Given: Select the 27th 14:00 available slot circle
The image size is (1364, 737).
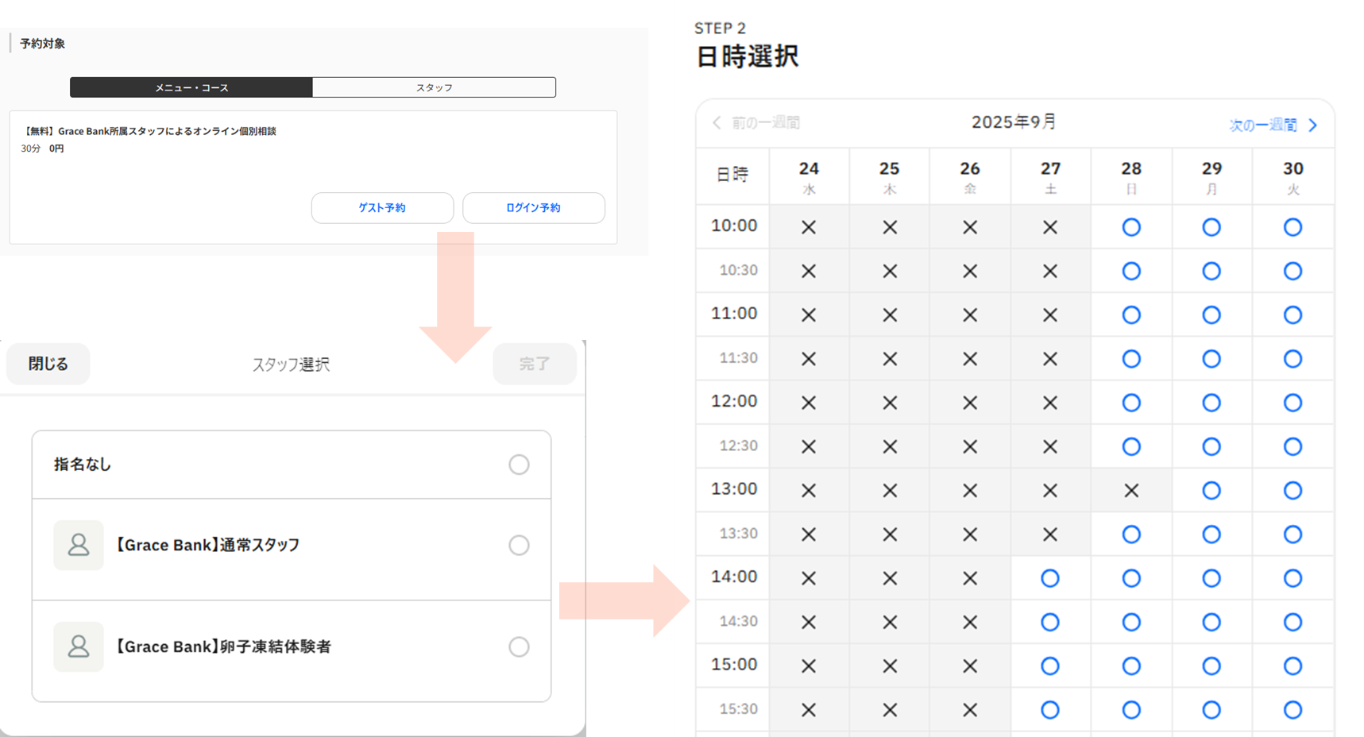Looking at the screenshot, I should click(1049, 578).
